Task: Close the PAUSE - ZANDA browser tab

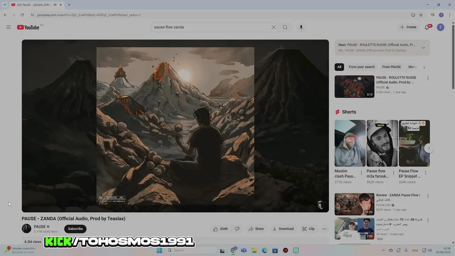Action: [x=61, y=5]
